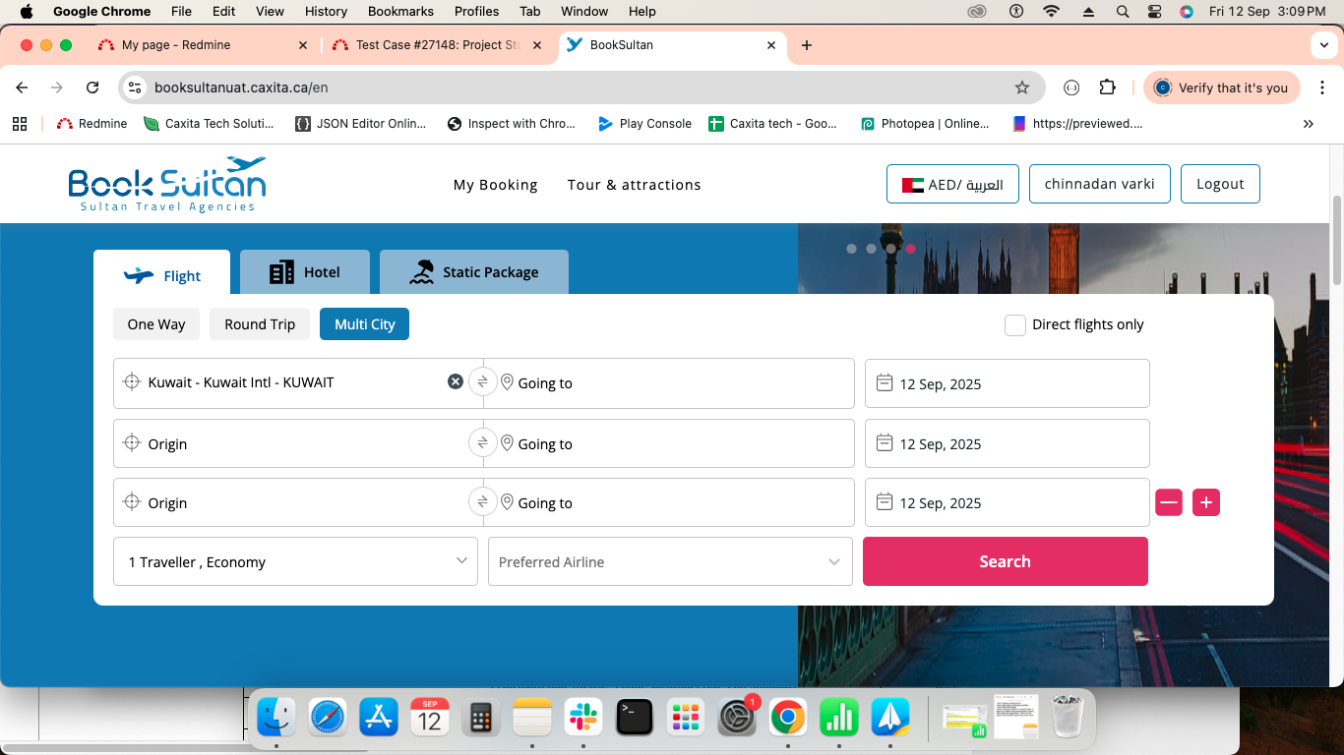The height and width of the screenshot is (755, 1344).
Task: Click calendar icon in third date field
Action: (x=884, y=502)
